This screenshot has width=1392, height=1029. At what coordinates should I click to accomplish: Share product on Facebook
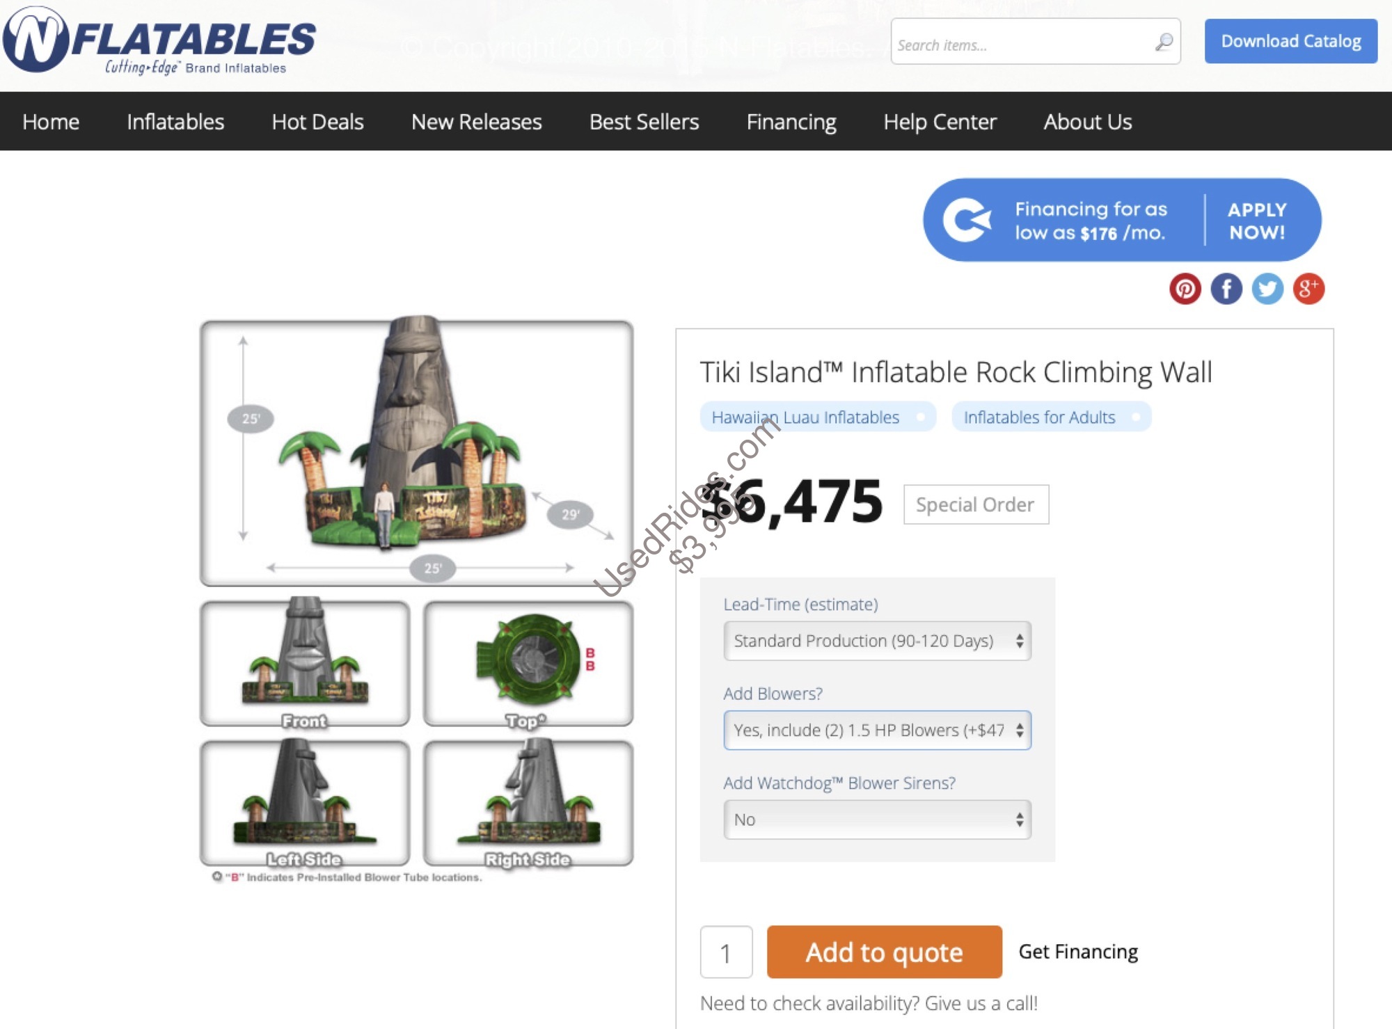(1226, 288)
